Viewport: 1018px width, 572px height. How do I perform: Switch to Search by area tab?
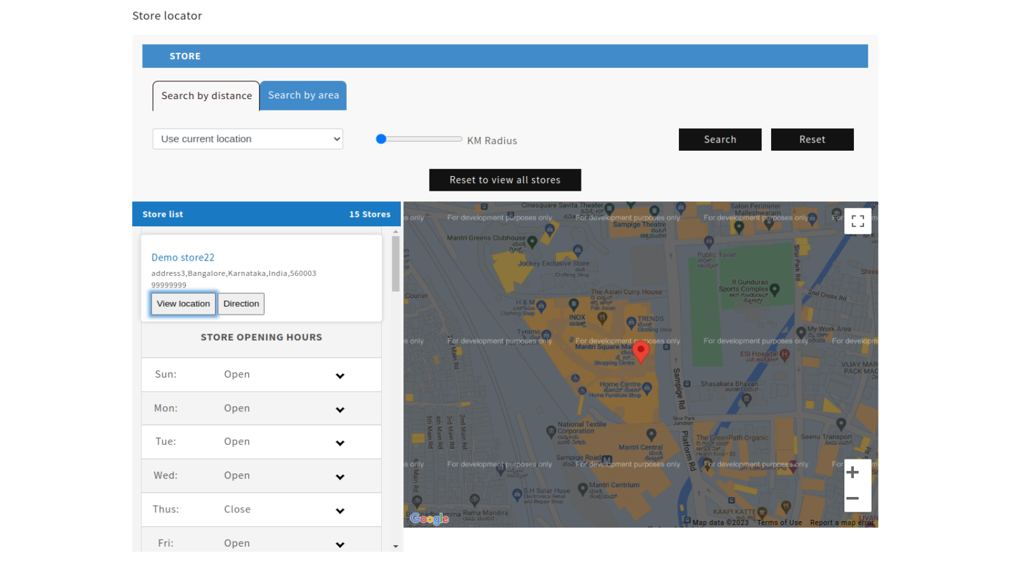[x=303, y=95]
